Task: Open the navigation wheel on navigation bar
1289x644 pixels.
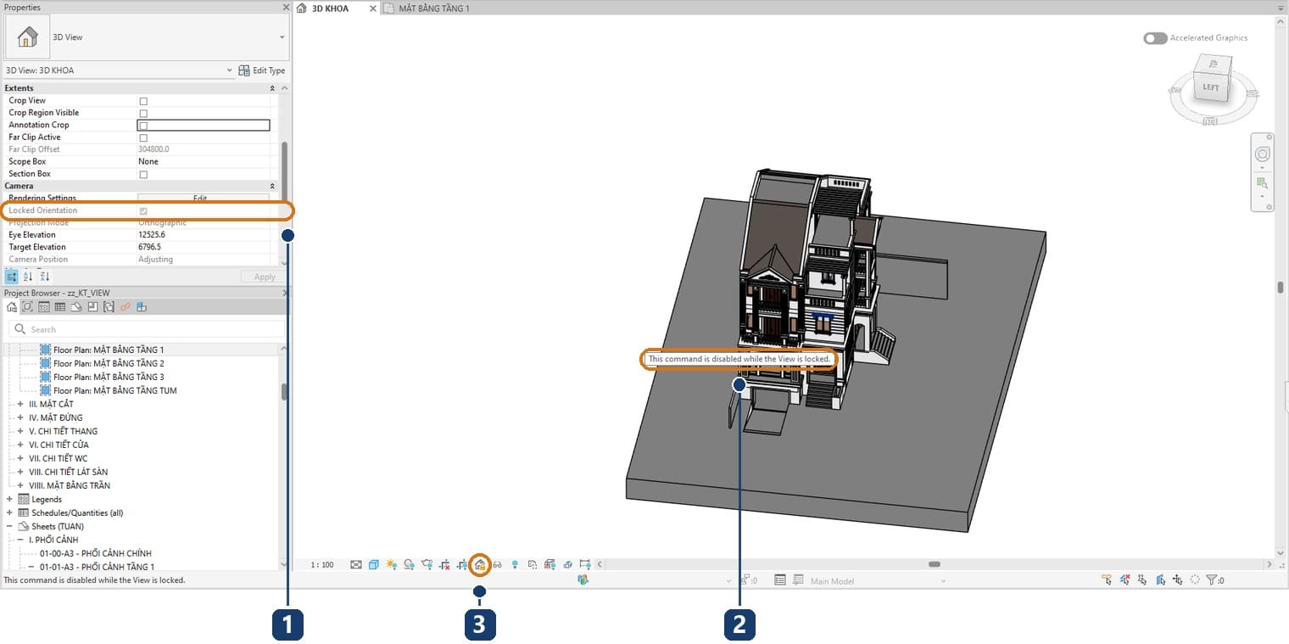Action: (x=1262, y=154)
